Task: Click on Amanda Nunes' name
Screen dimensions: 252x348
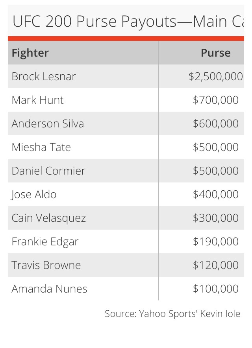Action: tap(49, 289)
